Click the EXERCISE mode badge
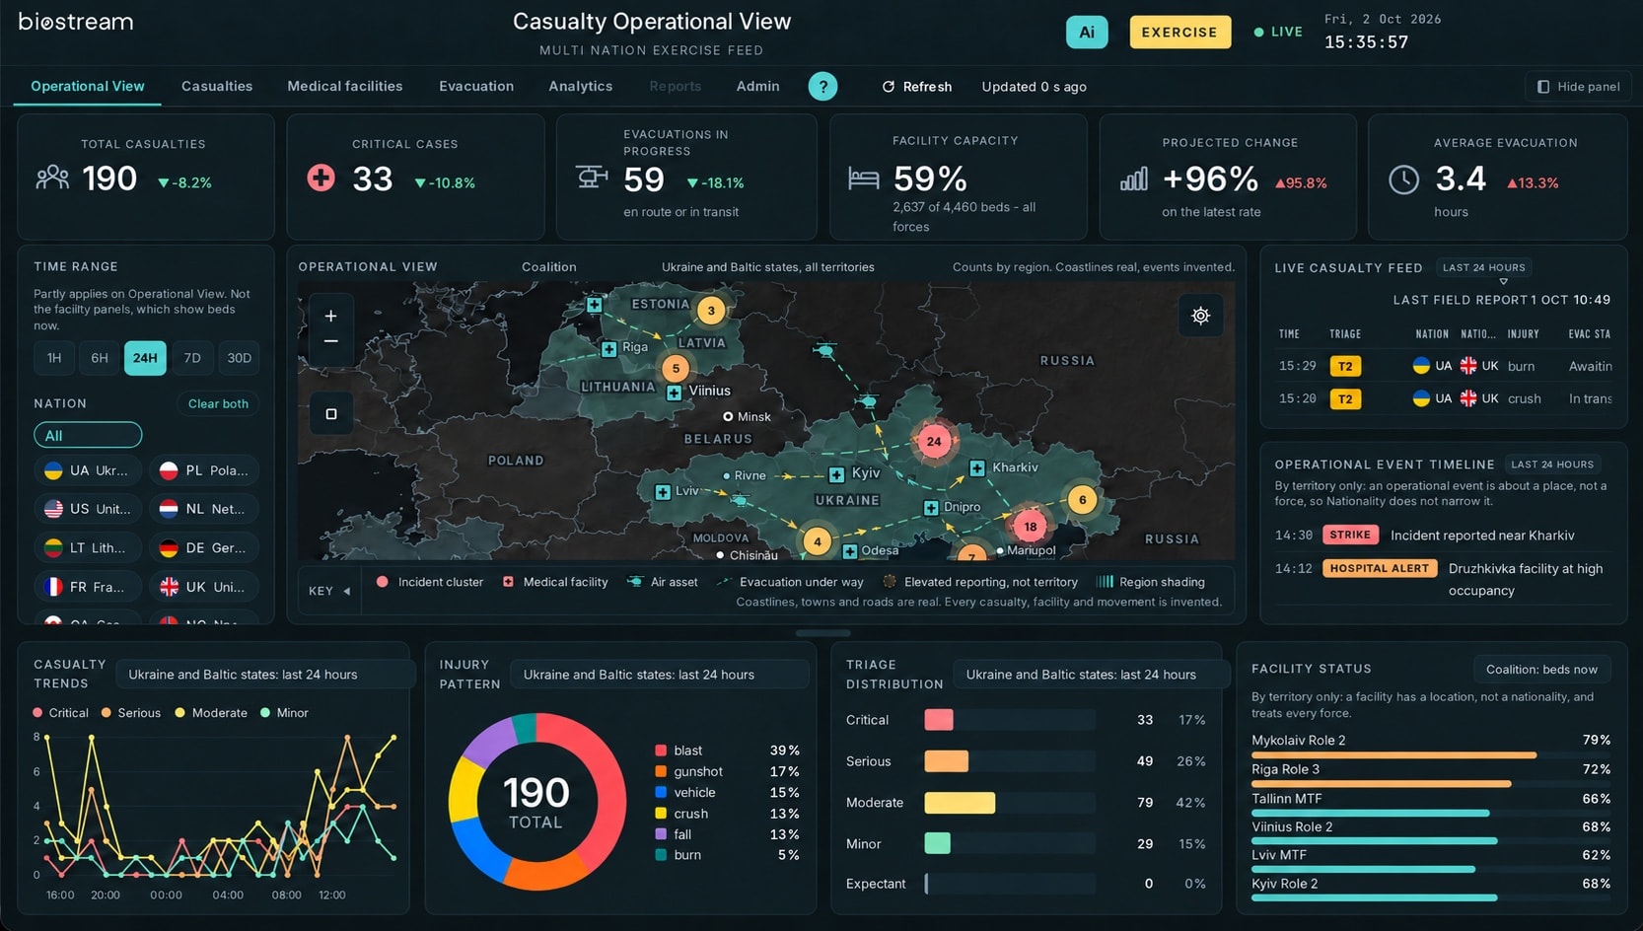The image size is (1643, 931). (x=1179, y=32)
